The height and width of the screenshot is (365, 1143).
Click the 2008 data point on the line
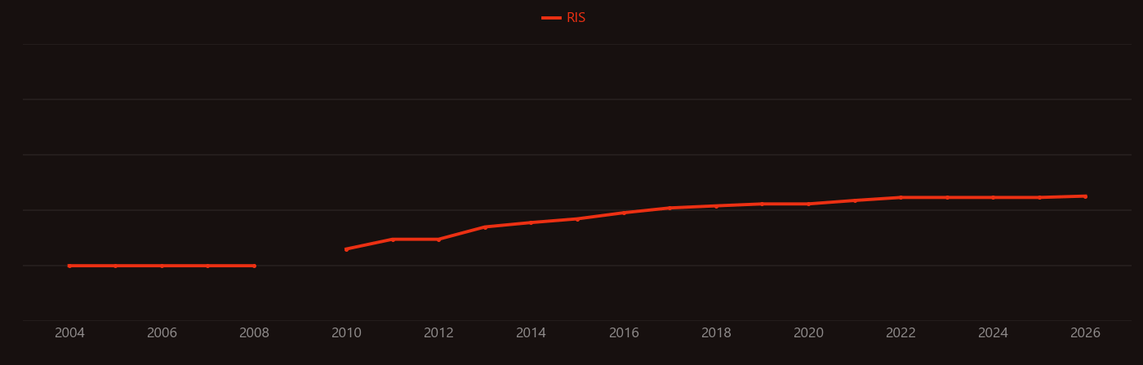pos(254,266)
